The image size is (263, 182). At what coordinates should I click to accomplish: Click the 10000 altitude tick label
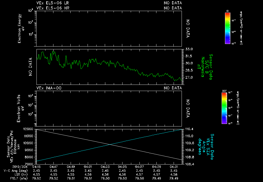point(28,143)
